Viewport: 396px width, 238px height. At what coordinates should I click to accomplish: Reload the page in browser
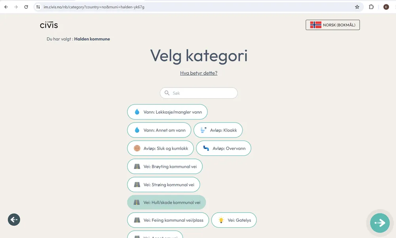[26, 7]
